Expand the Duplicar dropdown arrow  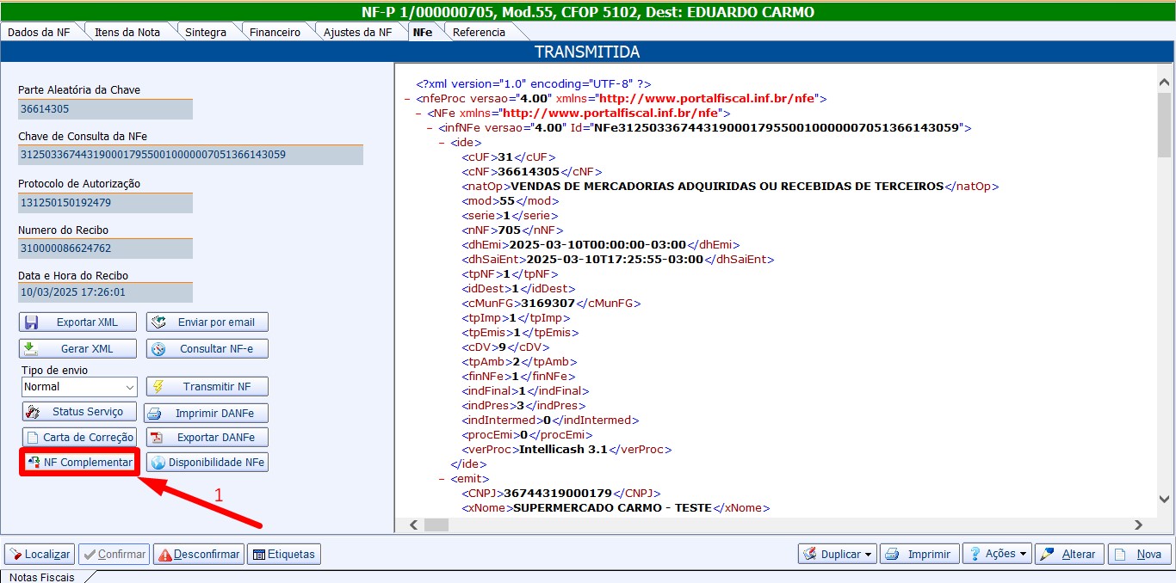[869, 555]
